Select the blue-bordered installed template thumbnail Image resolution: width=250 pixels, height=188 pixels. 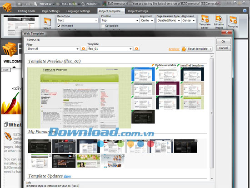pyautogui.click(x=143, y=74)
